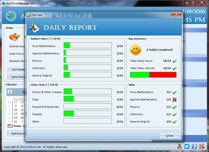This screenshot has width=209, height=152.
Task: Click the calendar previous month arrow
Action: [10, 92]
